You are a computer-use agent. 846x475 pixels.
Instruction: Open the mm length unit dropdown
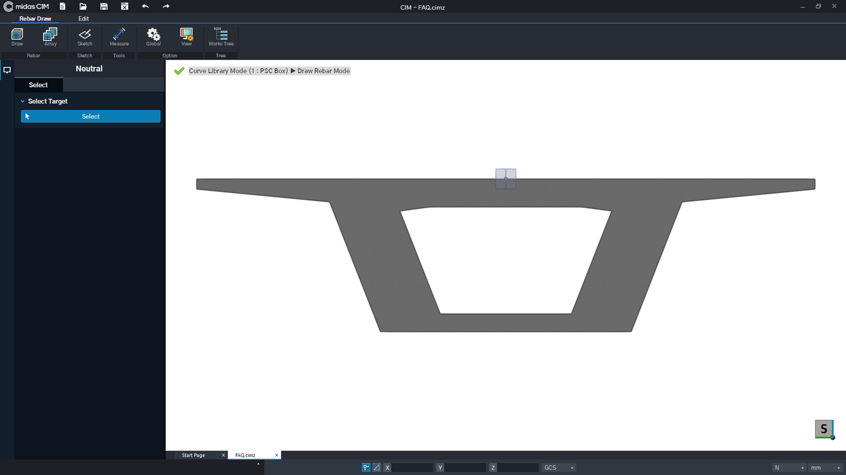click(x=825, y=467)
